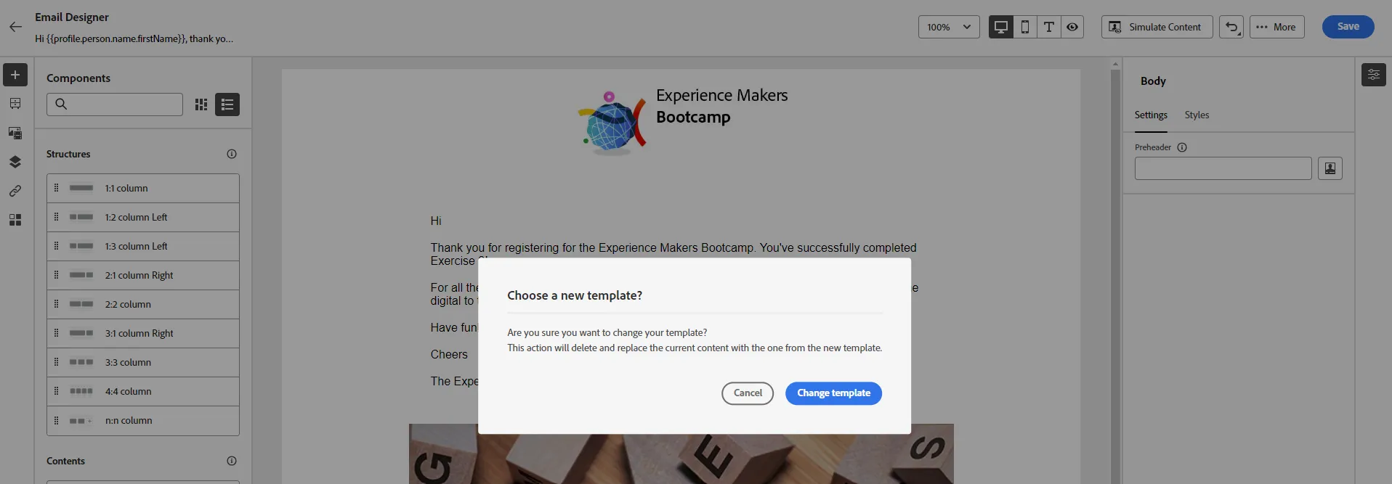Open the layers sidebar icon
The image size is (1392, 484).
coord(15,162)
